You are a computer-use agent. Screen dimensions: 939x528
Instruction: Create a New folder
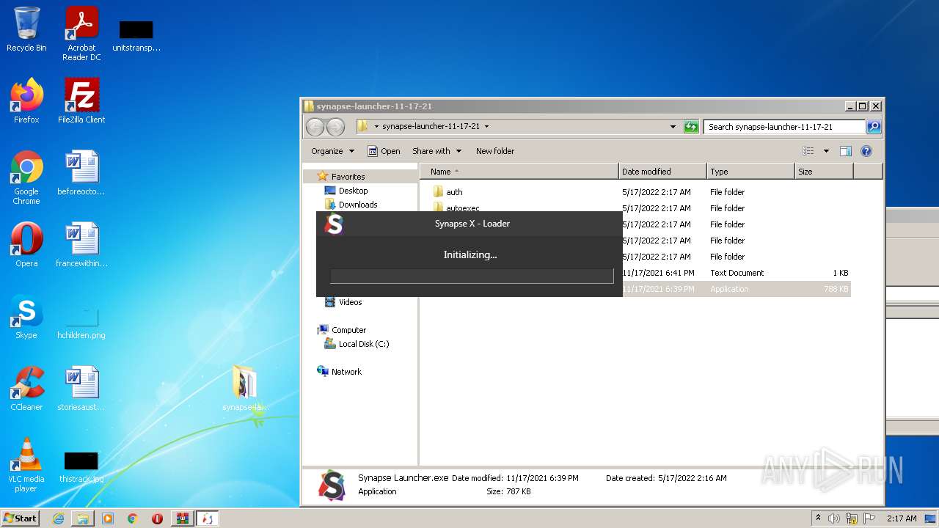click(495, 151)
